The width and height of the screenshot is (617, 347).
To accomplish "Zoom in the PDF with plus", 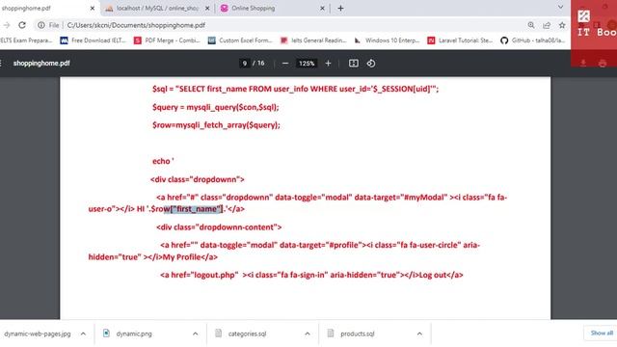I will [x=328, y=63].
